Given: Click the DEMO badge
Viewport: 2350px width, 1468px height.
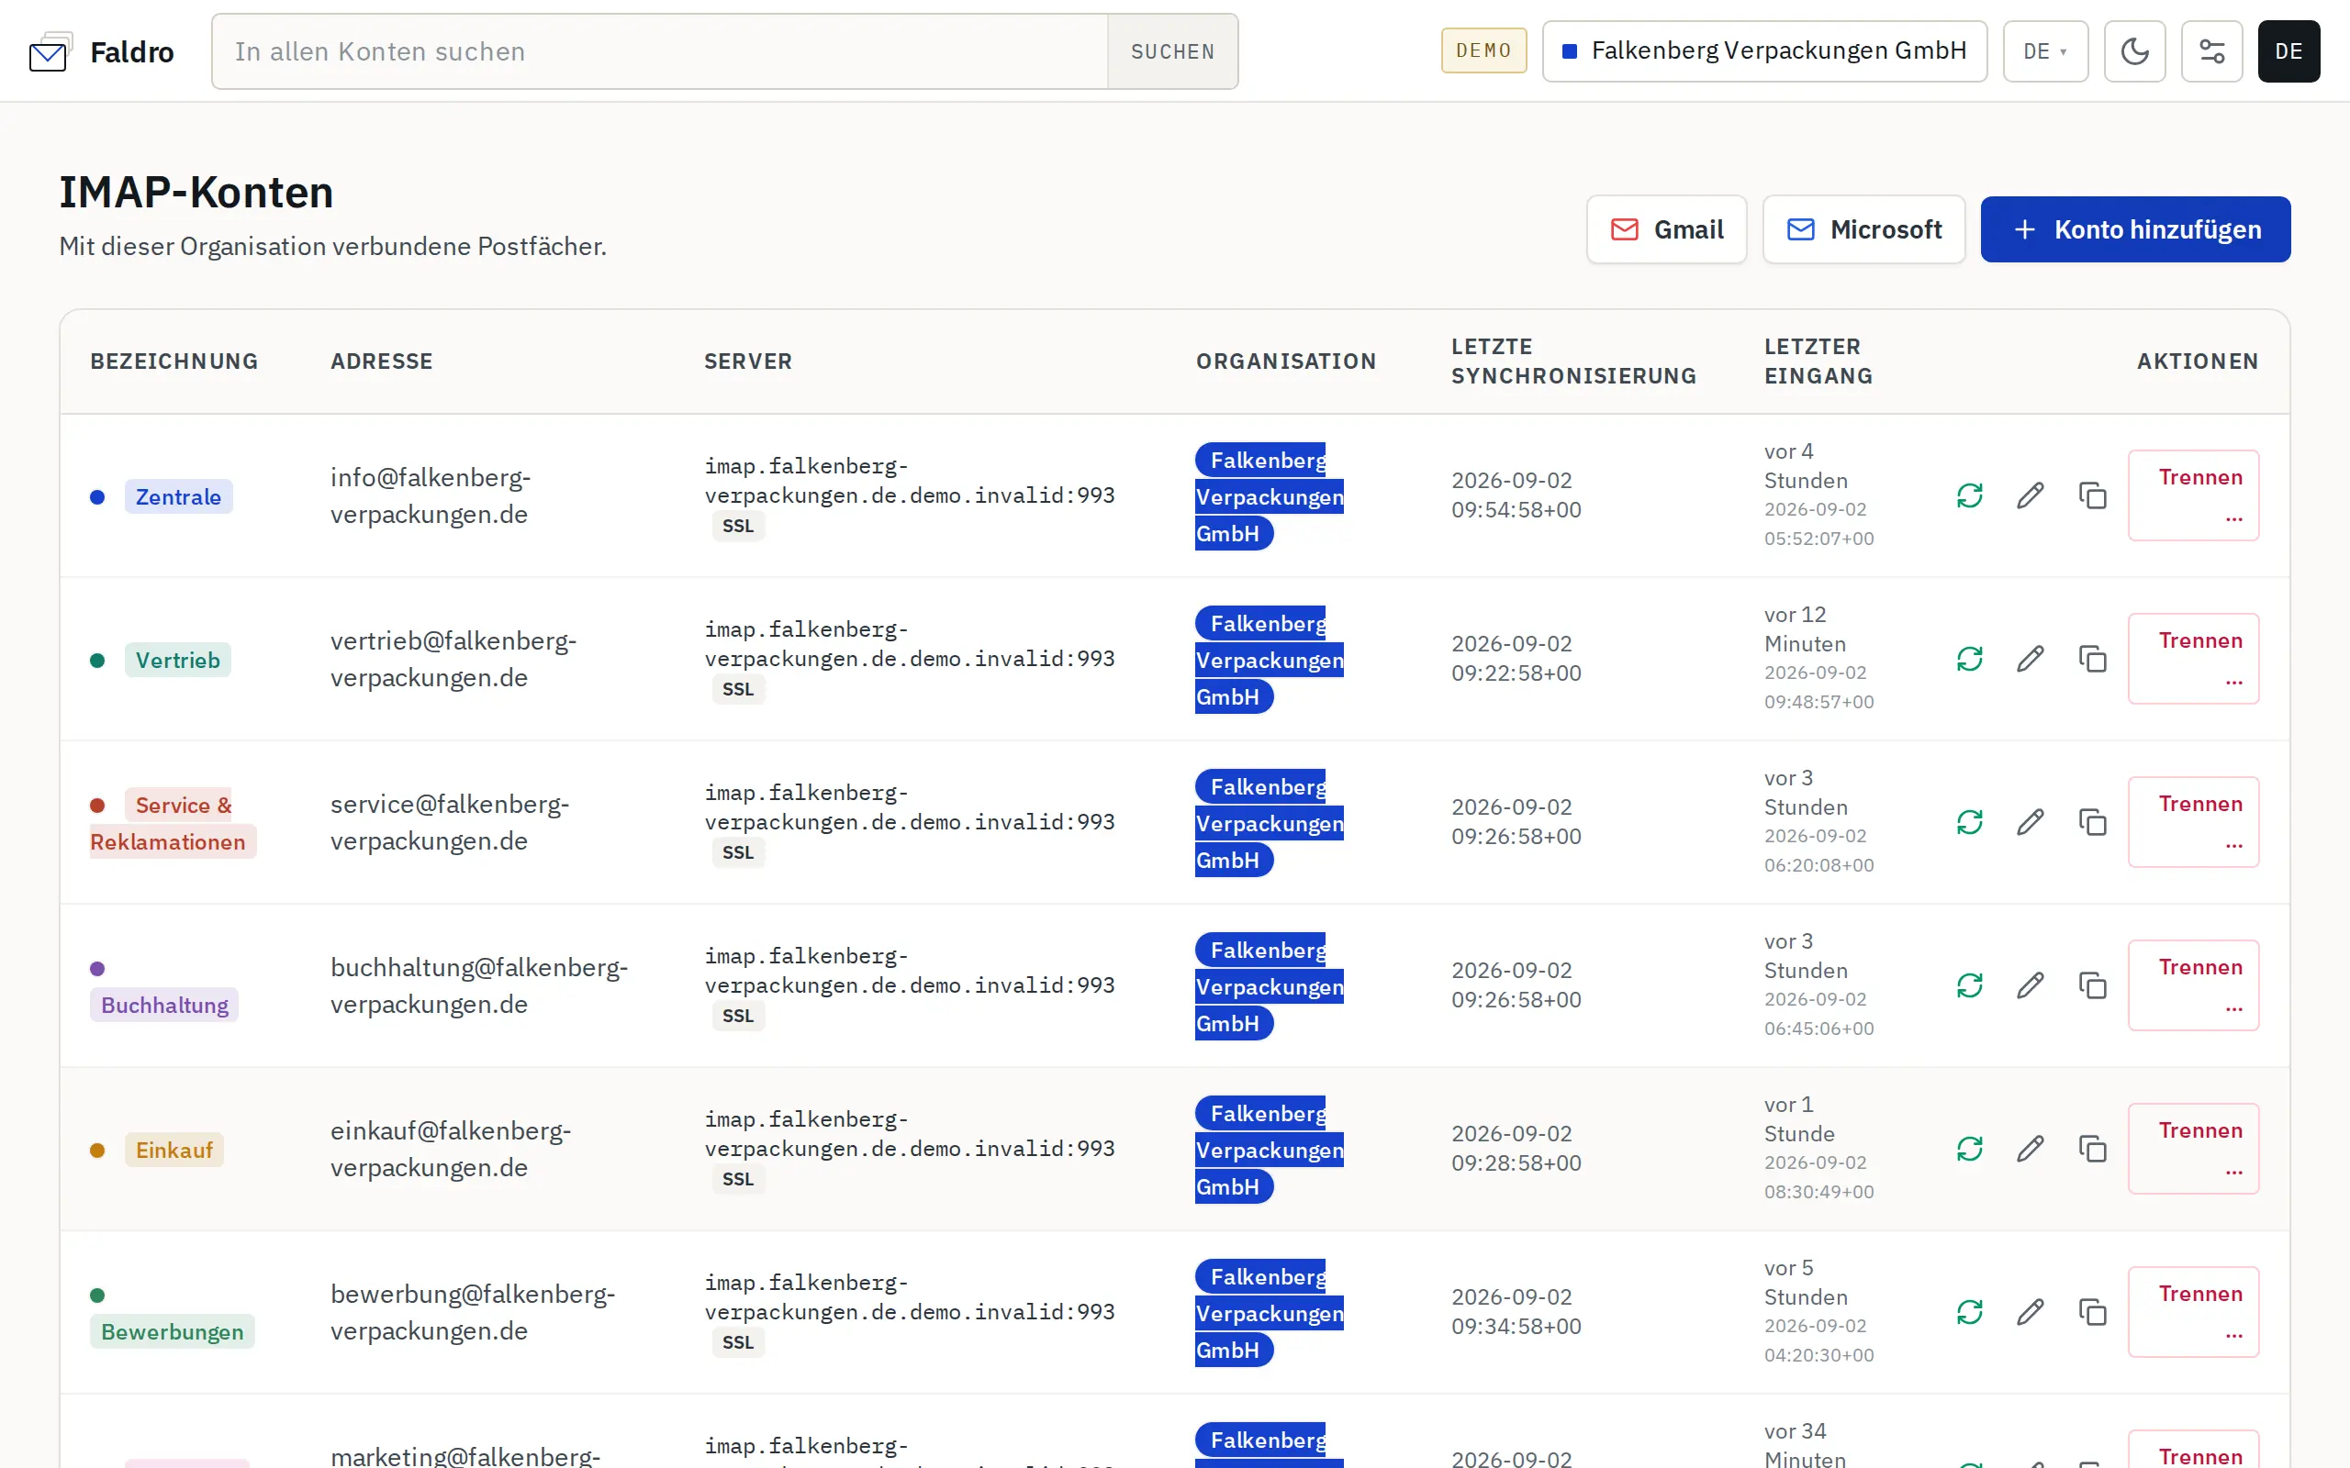Looking at the screenshot, I should (1483, 50).
